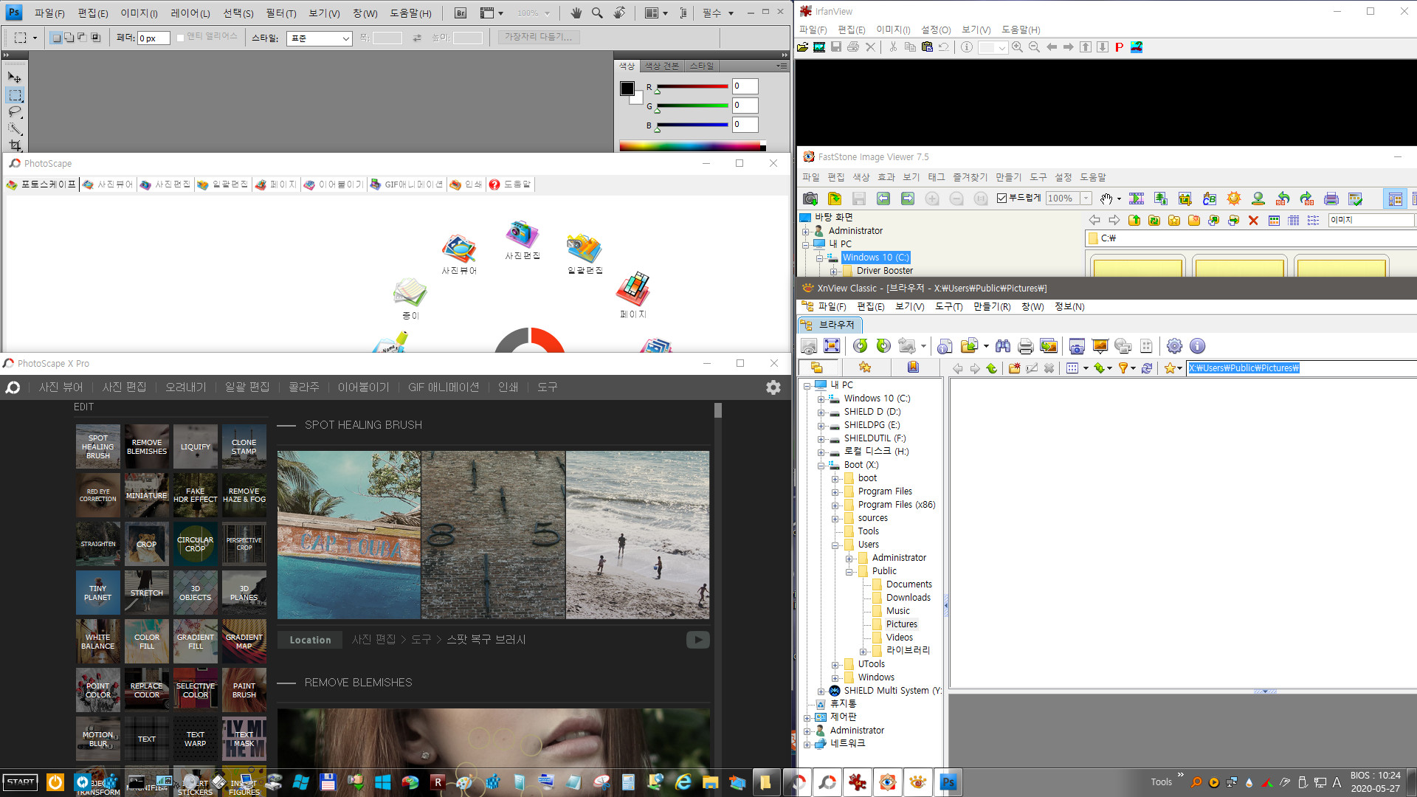
Task: Expand Program Files in XnView tree
Action: (x=835, y=492)
